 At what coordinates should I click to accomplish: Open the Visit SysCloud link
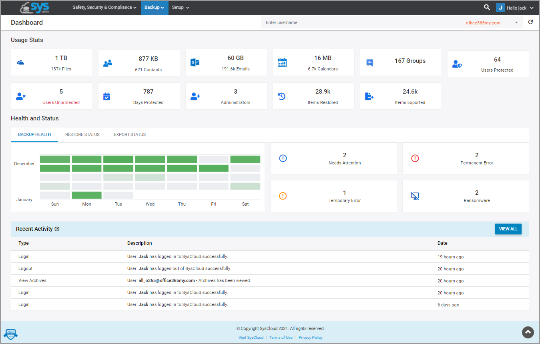click(251, 337)
